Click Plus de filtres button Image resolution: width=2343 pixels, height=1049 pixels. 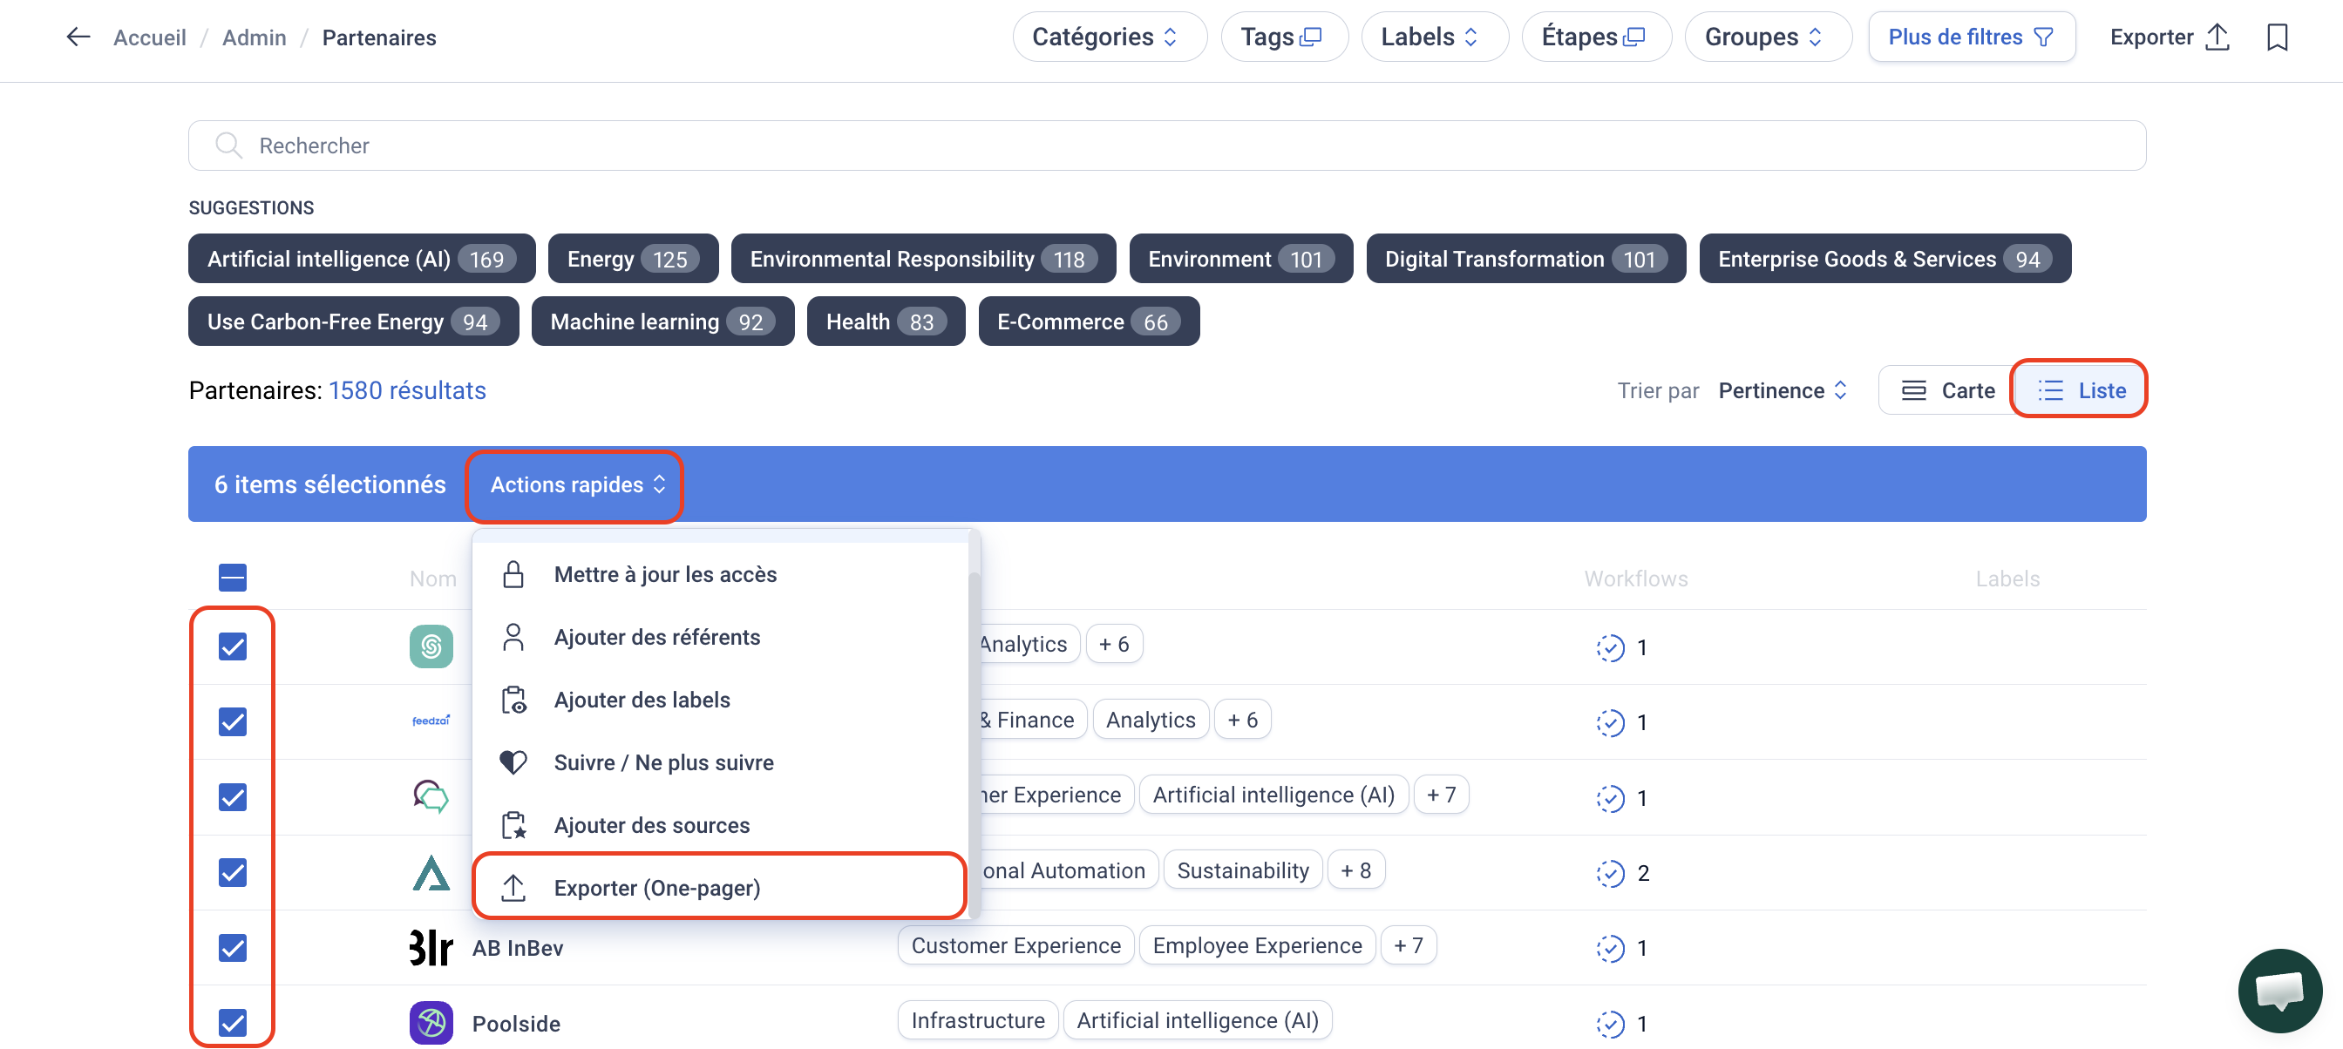(x=1971, y=37)
